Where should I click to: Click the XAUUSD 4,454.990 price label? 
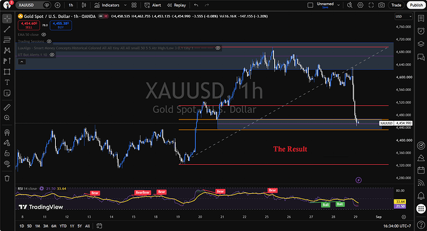[395, 123]
